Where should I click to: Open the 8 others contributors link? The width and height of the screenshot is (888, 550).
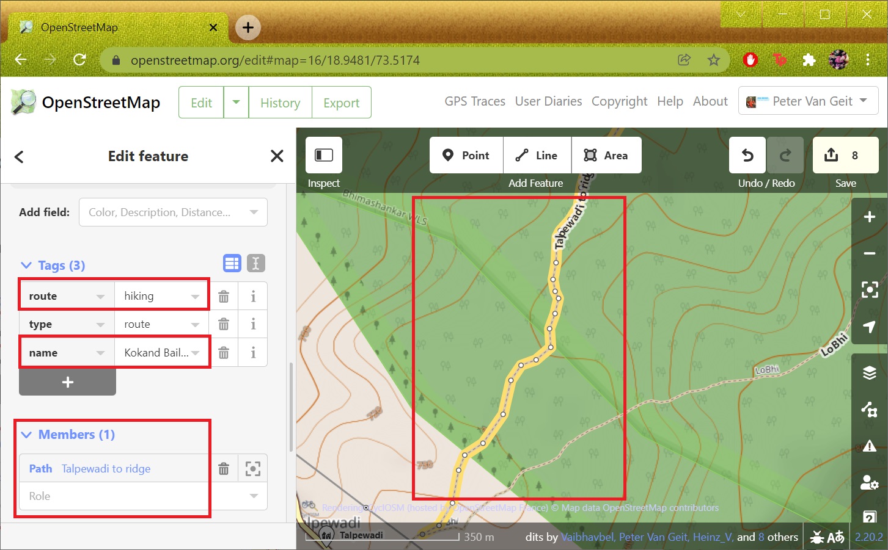(778, 537)
